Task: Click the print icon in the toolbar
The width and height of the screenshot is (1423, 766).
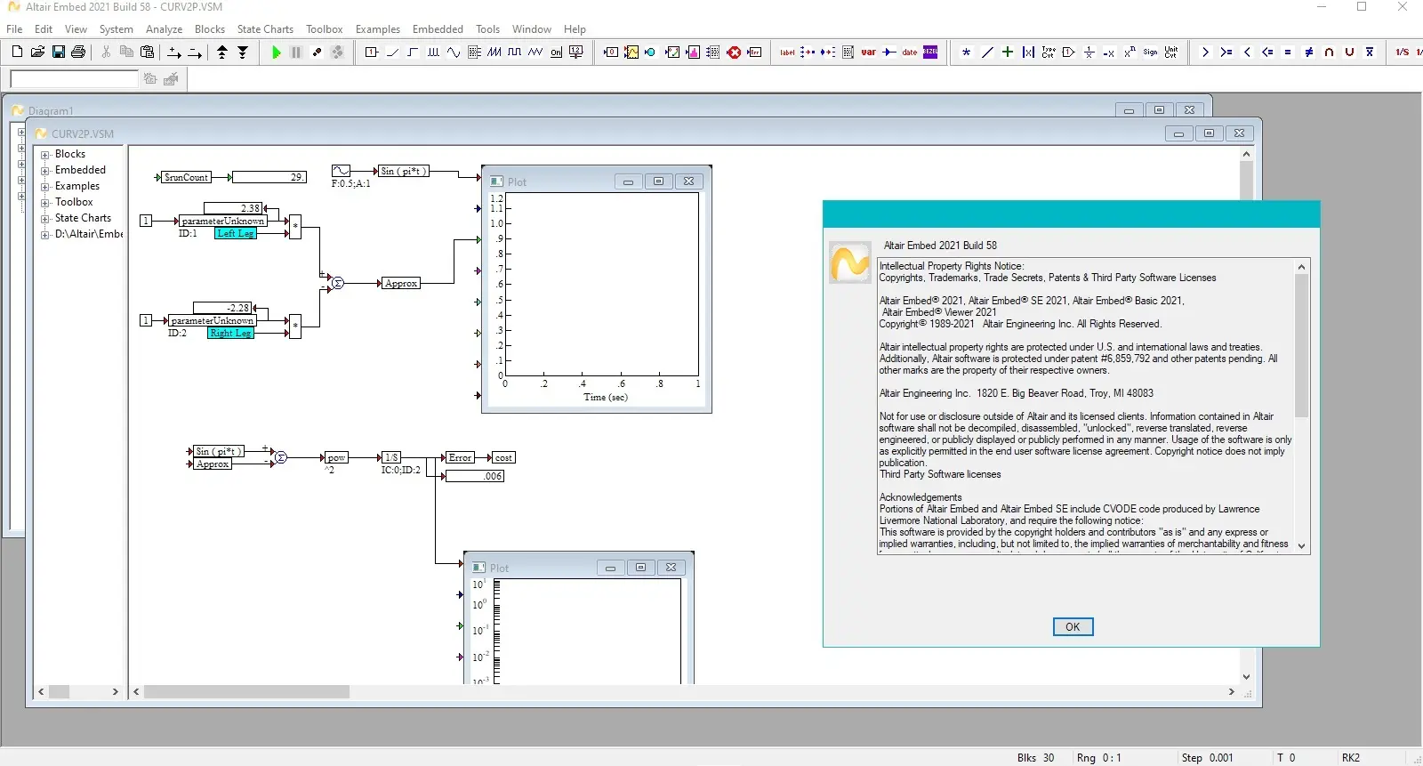Action: click(x=78, y=52)
